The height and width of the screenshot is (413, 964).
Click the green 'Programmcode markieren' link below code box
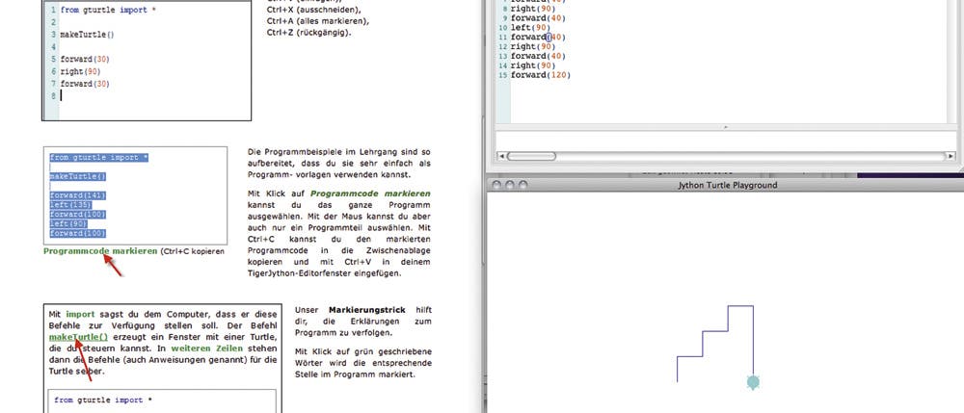click(100, 251)
